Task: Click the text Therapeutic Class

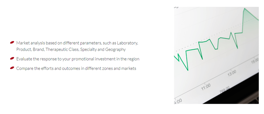Action: pos(63,49)
